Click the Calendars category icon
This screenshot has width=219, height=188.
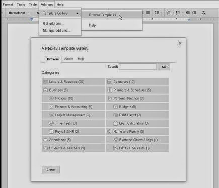click(x=110, y=82)
